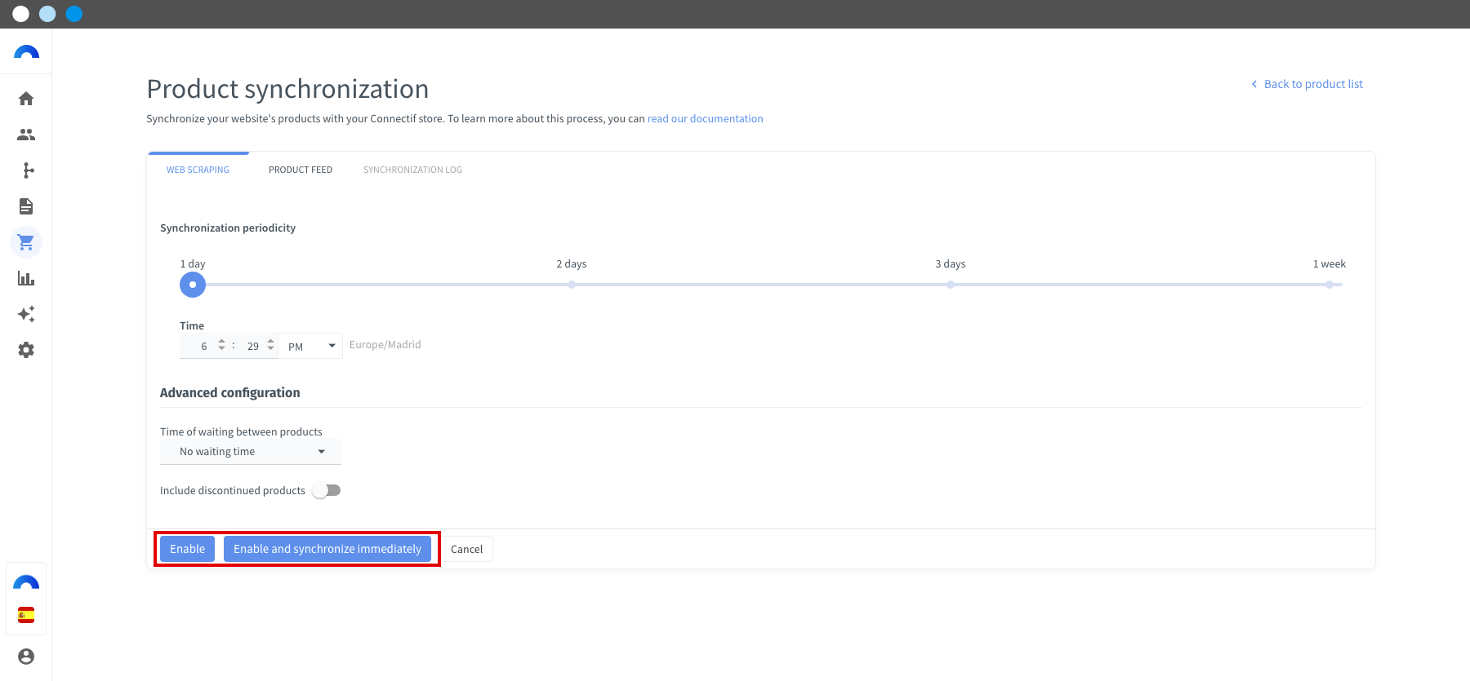The width and height of the screenshot is (1470, 681).
Task: Click the Enable button
Action: (x=187, y=549)
